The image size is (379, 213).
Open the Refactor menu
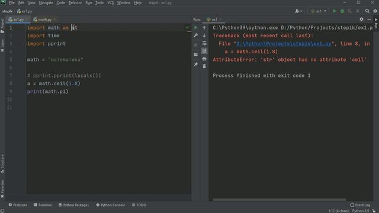point(75,3)
